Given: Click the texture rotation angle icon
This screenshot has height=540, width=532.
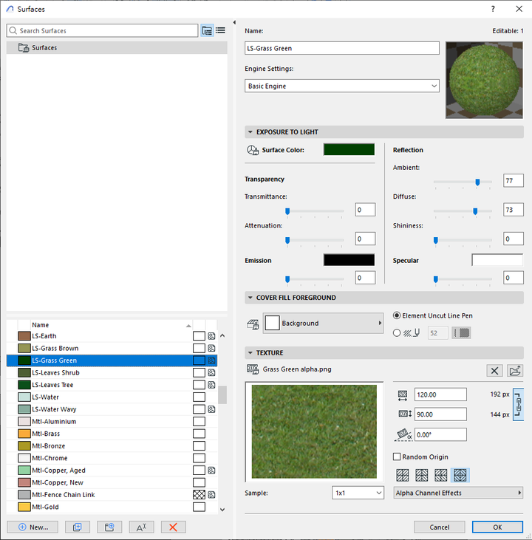Looking at the screenshot, I should [x=403, y=434].
